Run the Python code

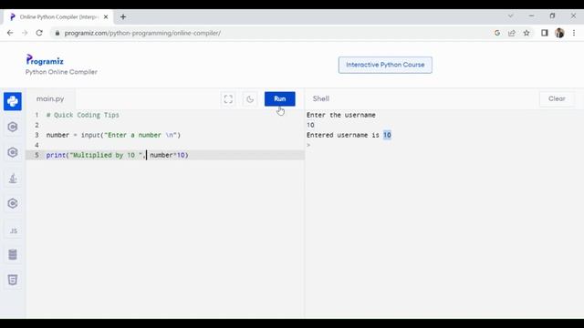click(x=280, y=99)
